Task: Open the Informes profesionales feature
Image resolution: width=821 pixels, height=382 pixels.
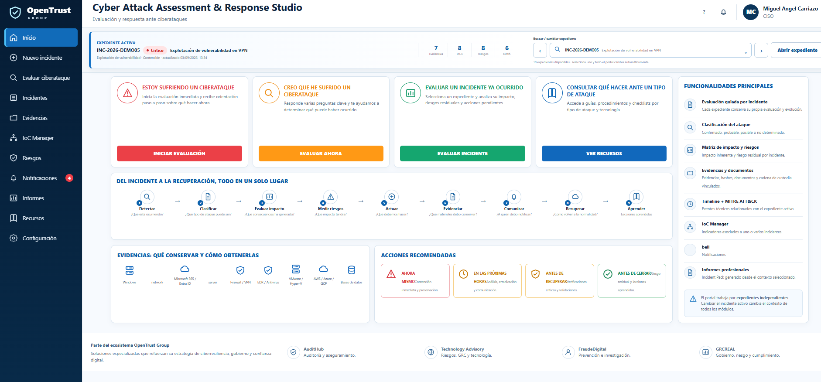Action: pyautogui.click(x=743, y=273)
